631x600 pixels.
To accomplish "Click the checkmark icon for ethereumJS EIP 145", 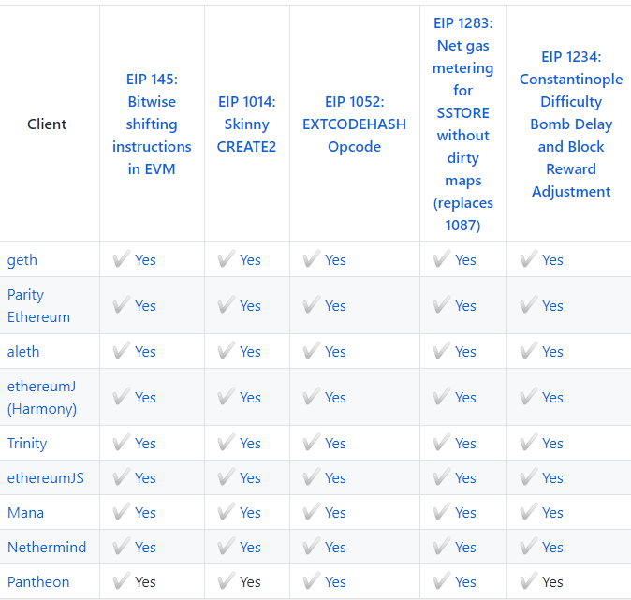I will [x=121, y=477].
